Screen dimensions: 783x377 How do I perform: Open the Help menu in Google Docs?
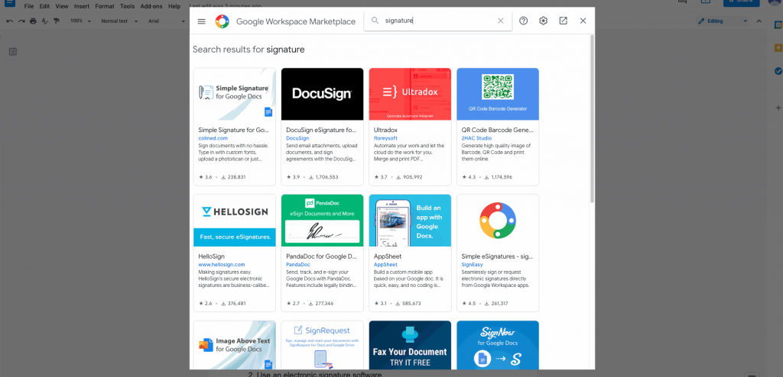pos(174,6)
